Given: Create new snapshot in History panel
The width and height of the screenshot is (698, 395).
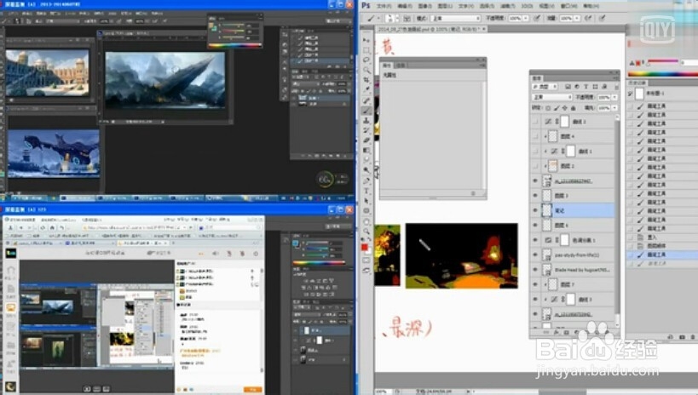Looking at the screenshot, I should [x=682, y=337].
